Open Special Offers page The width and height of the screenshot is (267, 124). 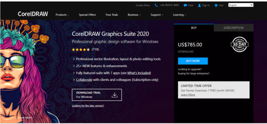pos(87,15)
